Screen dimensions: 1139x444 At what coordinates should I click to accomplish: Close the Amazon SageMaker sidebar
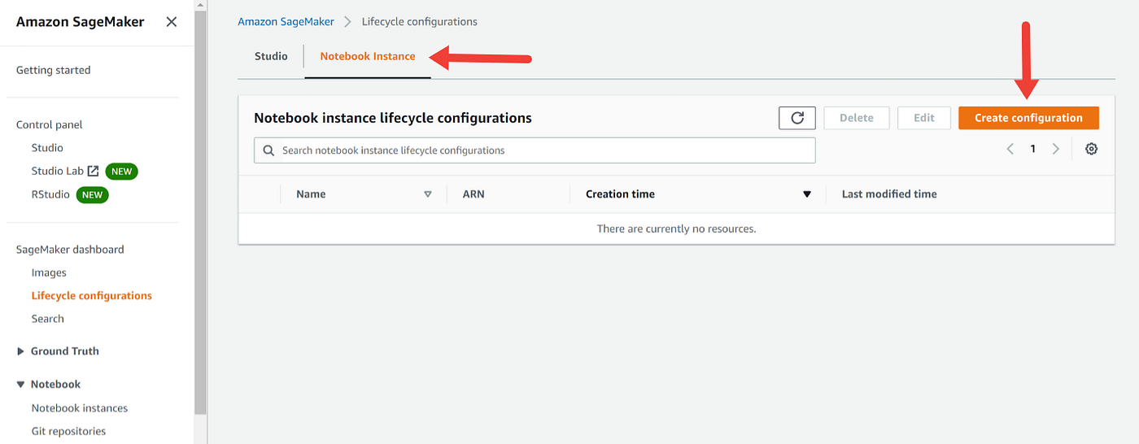(172, 22)
